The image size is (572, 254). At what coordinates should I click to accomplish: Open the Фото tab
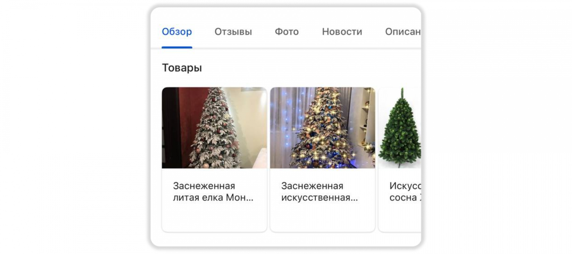[287, 32]
